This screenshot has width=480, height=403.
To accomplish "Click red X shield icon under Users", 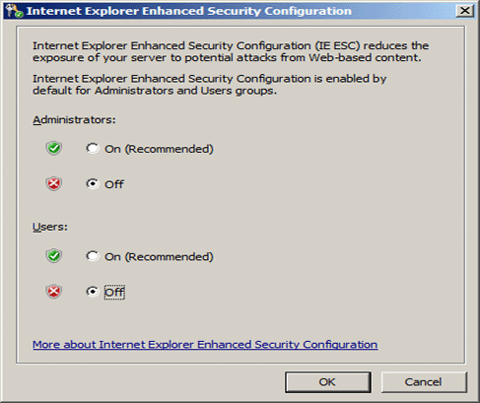I will (54, 292).
